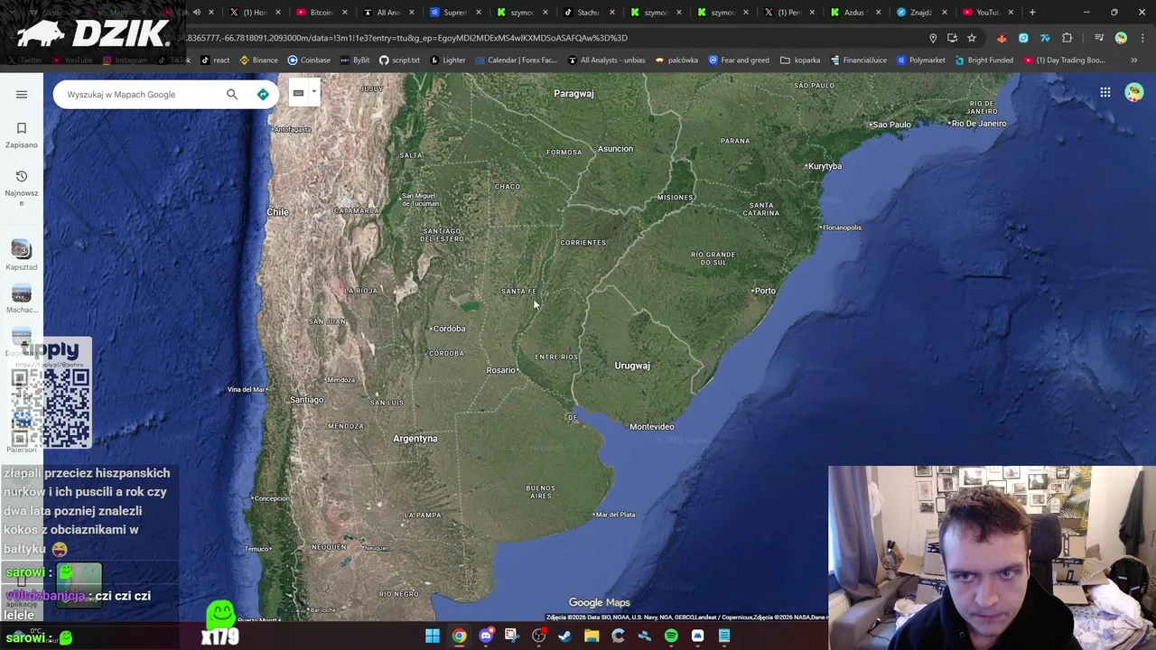Viewport: 1156px width, 650px height.
Task: Open the Najnowsze recent places panel
Action: click(x=22, y=187)
